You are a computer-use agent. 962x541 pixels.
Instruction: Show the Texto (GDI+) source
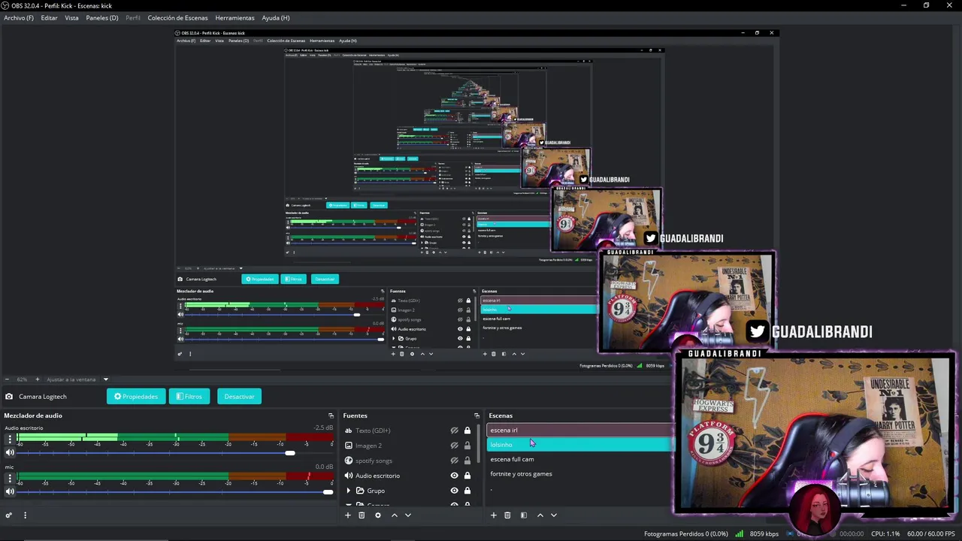(454, 431)
